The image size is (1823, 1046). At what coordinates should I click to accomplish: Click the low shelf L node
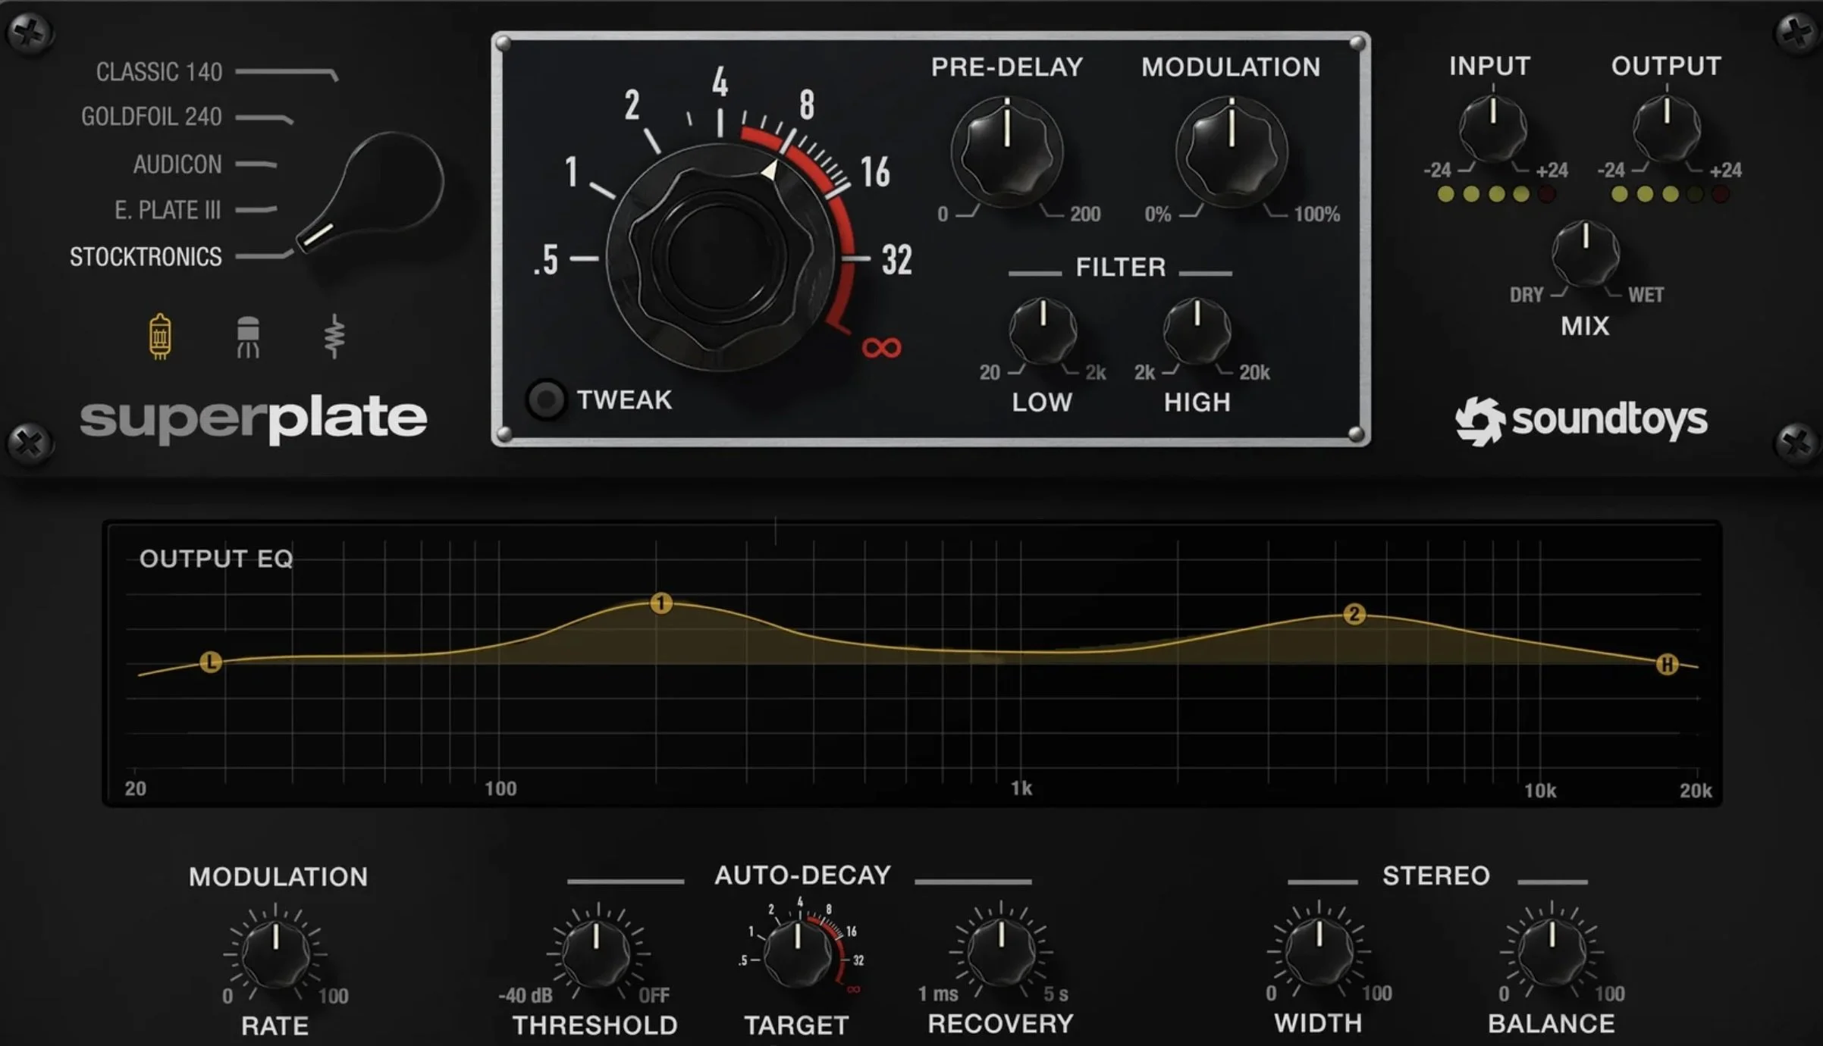pos(211,662)
